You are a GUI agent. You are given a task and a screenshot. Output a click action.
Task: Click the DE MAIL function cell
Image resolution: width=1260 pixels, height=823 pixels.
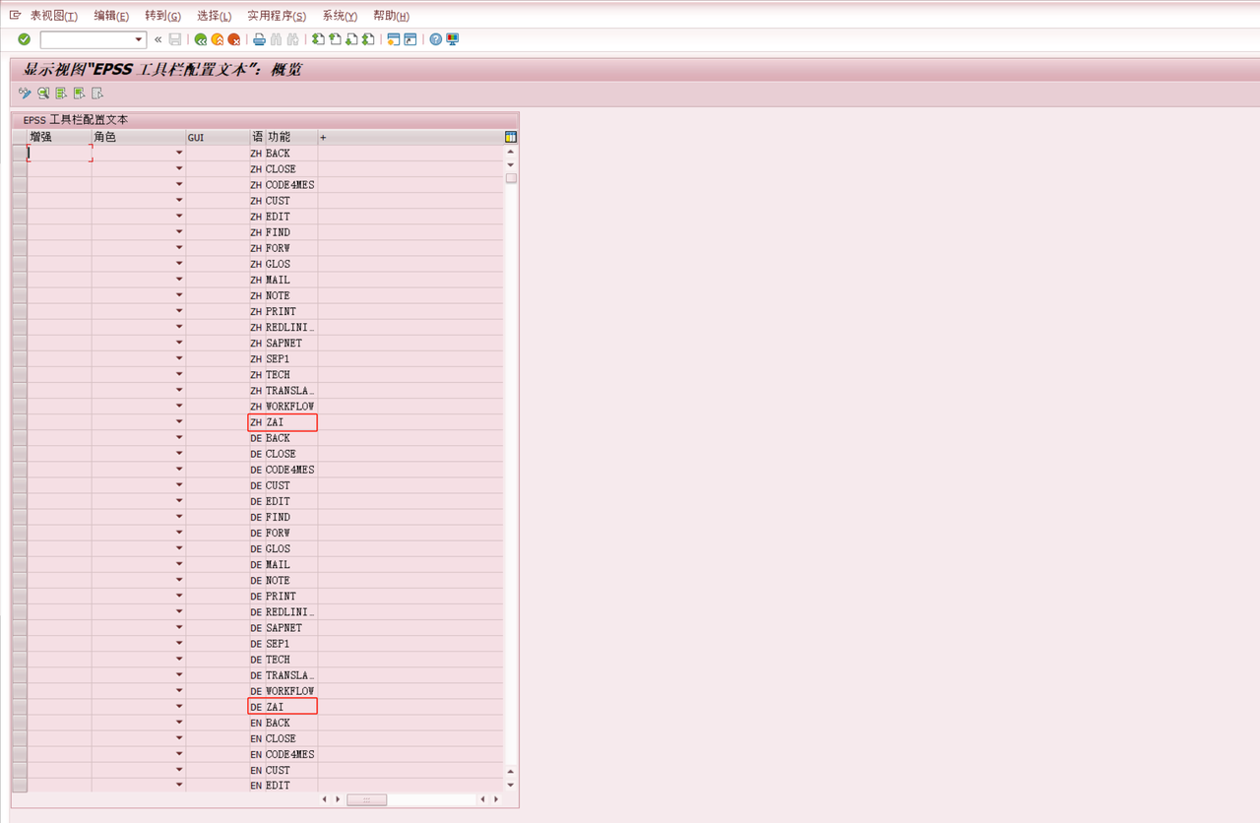click(x=291, y=565)
